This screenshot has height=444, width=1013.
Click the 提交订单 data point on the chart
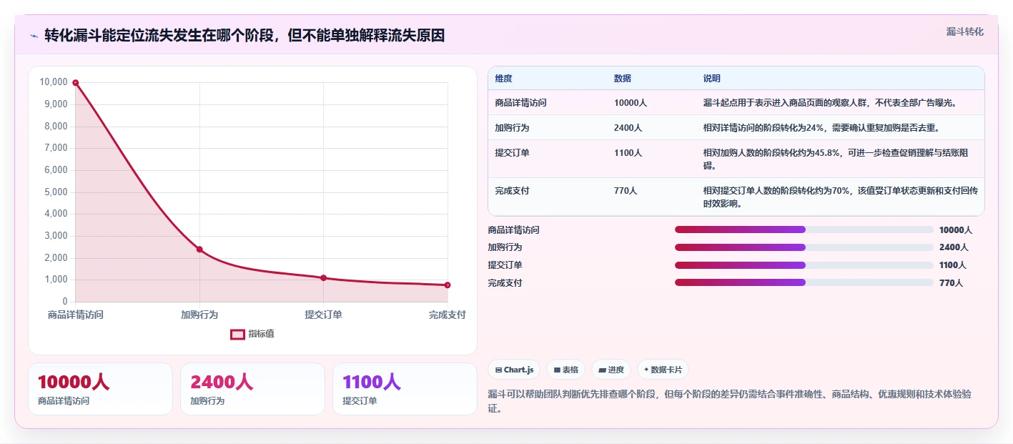click(x=323, y=278)
